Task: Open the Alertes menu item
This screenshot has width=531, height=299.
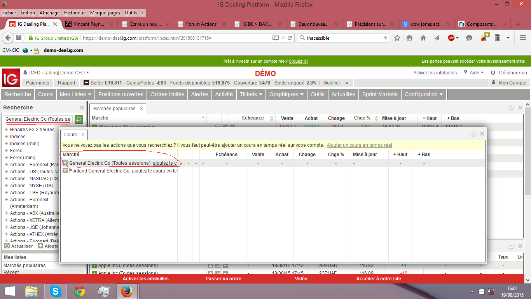Action: (200, 94)
